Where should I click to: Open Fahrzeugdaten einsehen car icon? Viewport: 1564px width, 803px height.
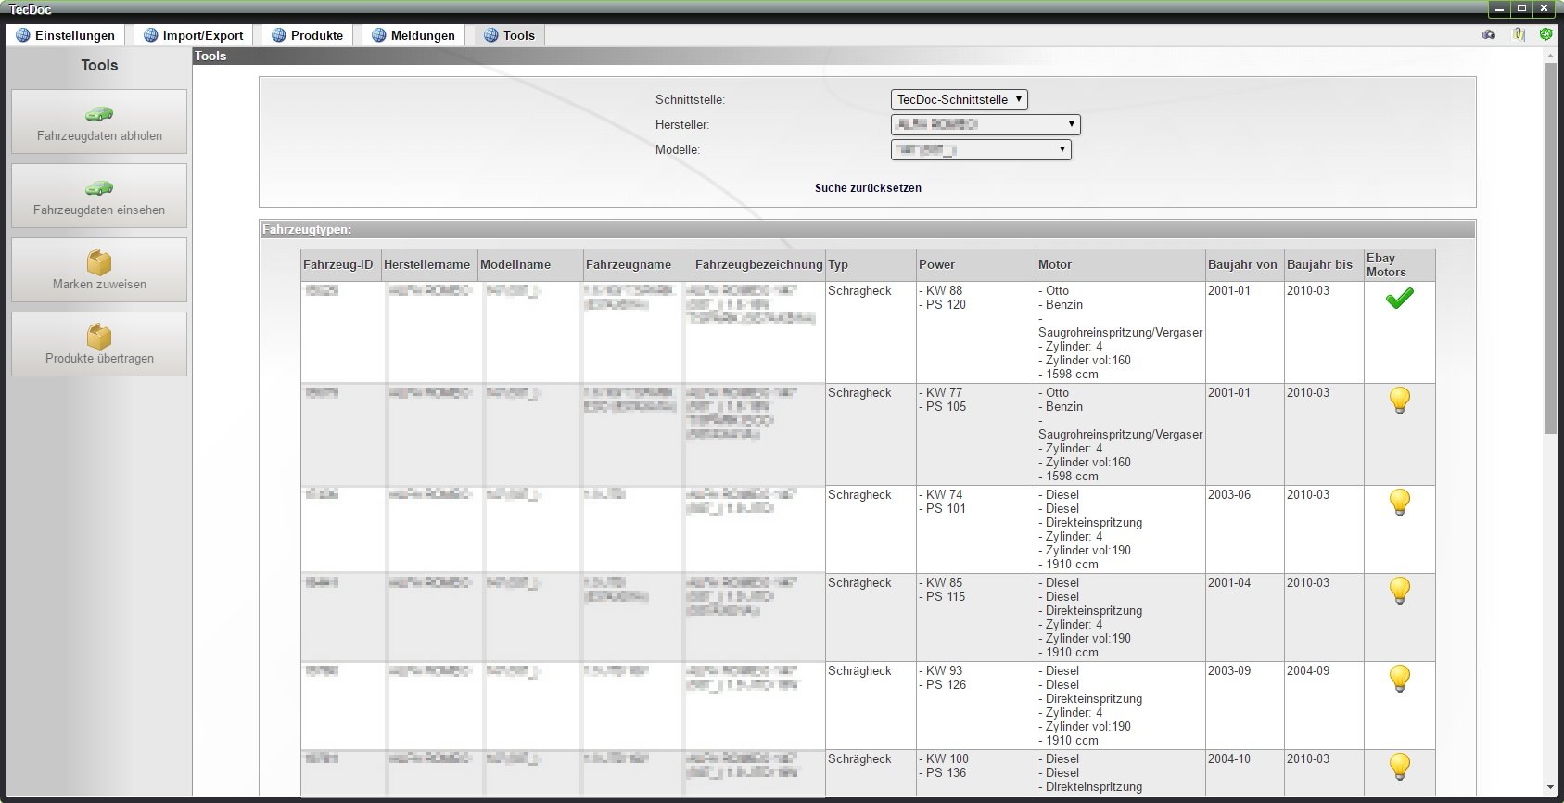99,189
